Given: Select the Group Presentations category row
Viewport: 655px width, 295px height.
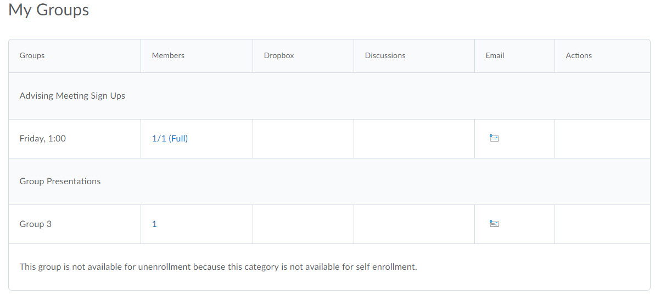Looking at the screenshot, I should (60, 181).
